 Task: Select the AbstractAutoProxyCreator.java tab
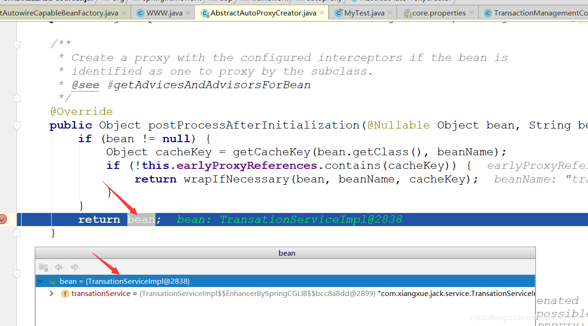click(x=263, y=13)
